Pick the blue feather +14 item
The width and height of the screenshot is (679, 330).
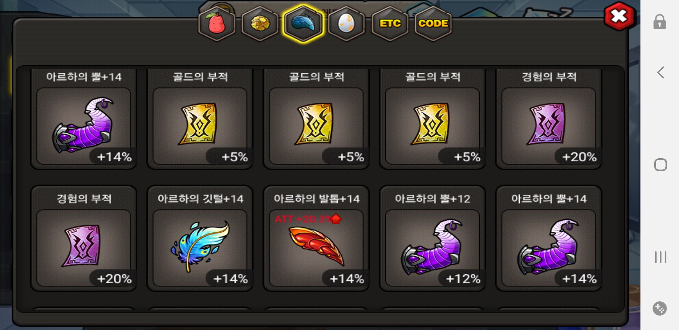pyautogui.click(x=200, y=238)
